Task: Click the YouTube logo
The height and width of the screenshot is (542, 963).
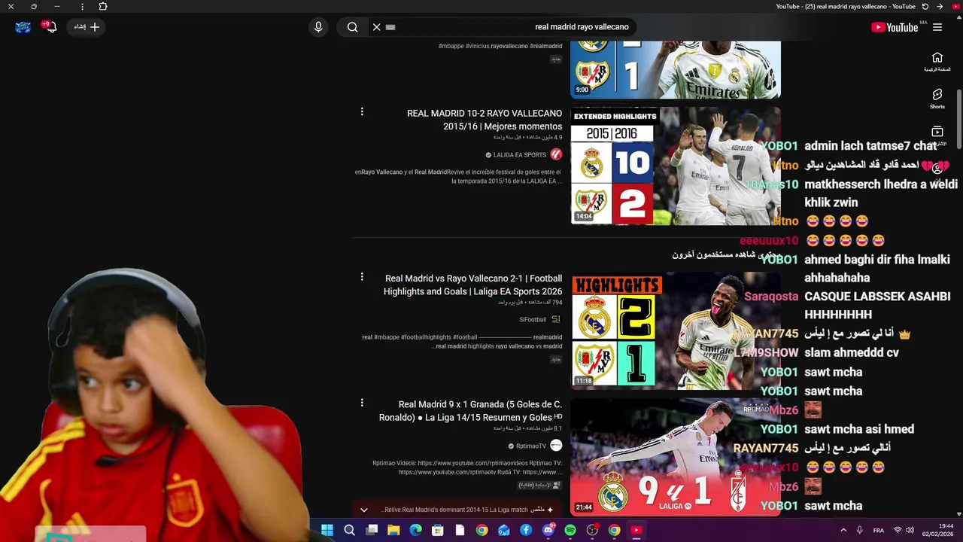Action: point(895,27)
